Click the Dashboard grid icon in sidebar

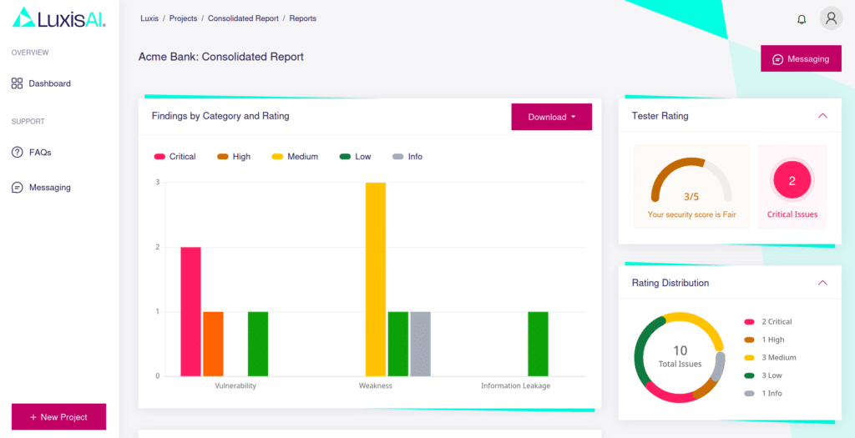[17, 83]
